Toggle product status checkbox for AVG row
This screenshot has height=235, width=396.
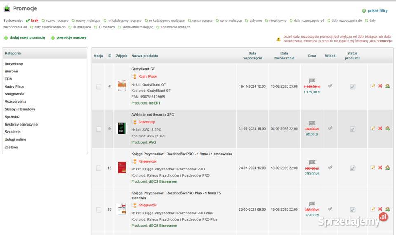(352, 129)
